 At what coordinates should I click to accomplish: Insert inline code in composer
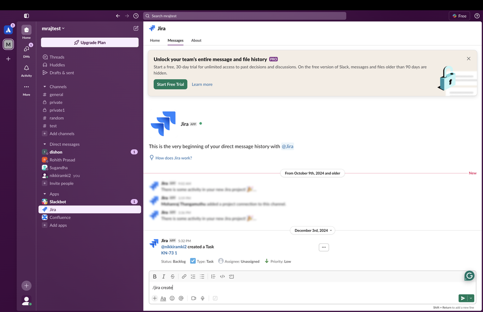point(222,276)
